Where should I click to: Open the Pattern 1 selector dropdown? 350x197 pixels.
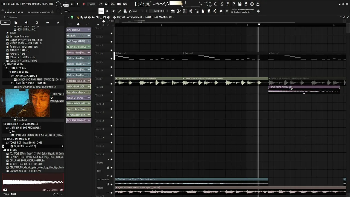159,11
